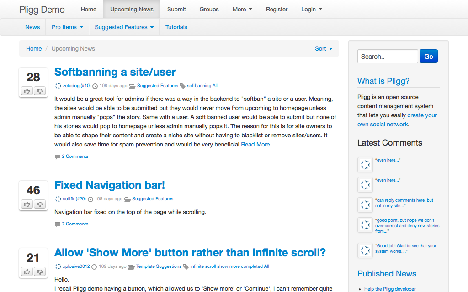Upvote the "Softbanning a site/user" story
The width and height of the screenshot is (468, 292).
[x=27, y=91]
